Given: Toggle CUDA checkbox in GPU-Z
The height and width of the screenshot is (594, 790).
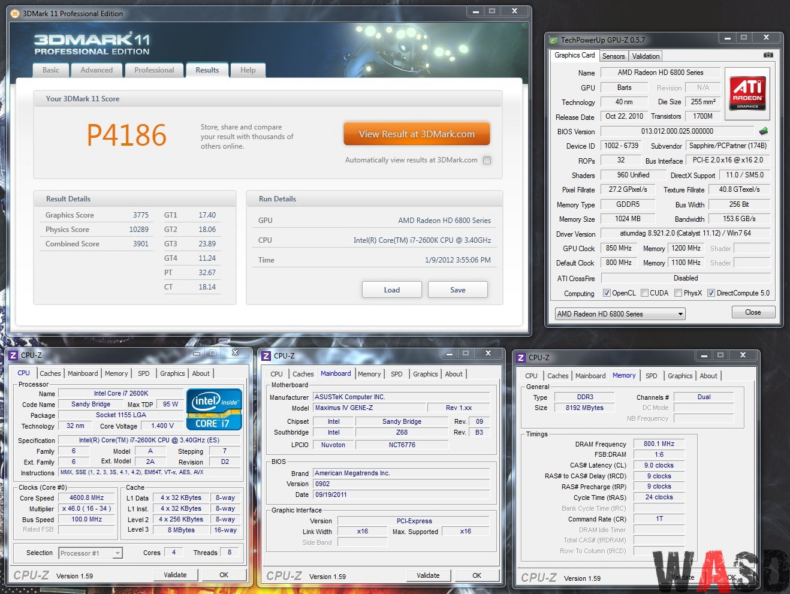Looking at the screenshot, I should tap(644, 293).
